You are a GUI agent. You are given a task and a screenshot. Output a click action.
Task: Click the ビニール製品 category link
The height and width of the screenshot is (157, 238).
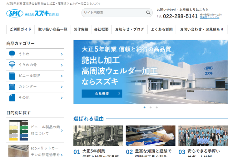(x=30, y=76)
